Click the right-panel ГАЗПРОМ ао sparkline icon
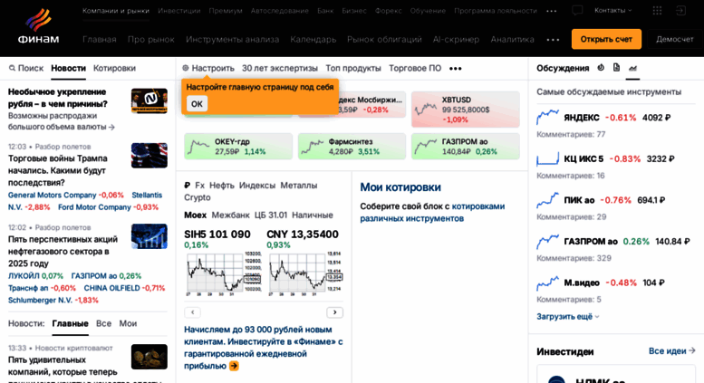This screenshot has width=704, height=383. (547, 241)
